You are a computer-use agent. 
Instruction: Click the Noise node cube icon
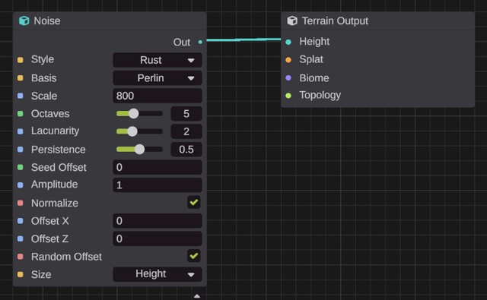pyautogui.click(x=24, y=21)
